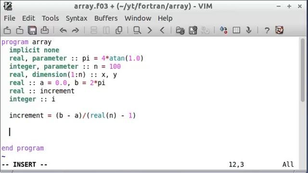
Task: Place cursor on 'implicit none'
Action: click(34, 50)
